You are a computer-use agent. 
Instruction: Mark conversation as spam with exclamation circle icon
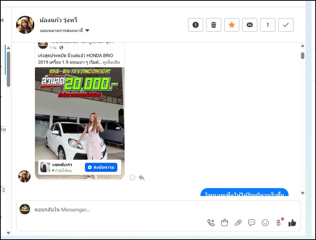tap(196, 25)
